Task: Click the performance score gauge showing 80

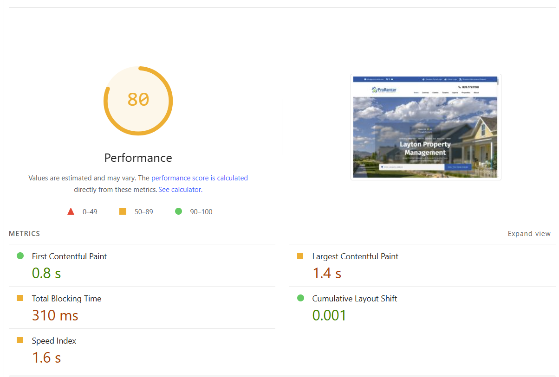Action: tap(138, 101)
